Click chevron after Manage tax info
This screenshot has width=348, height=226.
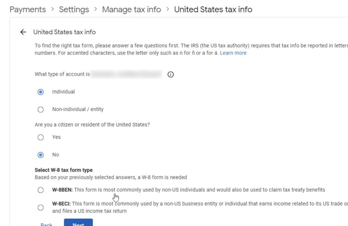pyautogui.click(x=168, y=9)
